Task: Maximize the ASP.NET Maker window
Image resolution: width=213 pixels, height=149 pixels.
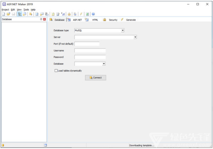Action: click(198, 4)
